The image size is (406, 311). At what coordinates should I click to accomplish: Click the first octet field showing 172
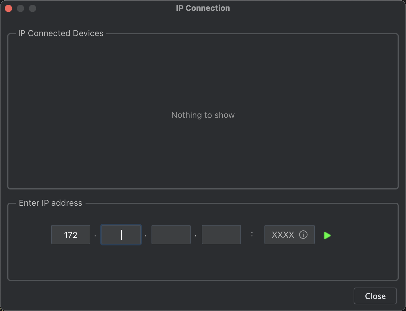click(71, 235)
